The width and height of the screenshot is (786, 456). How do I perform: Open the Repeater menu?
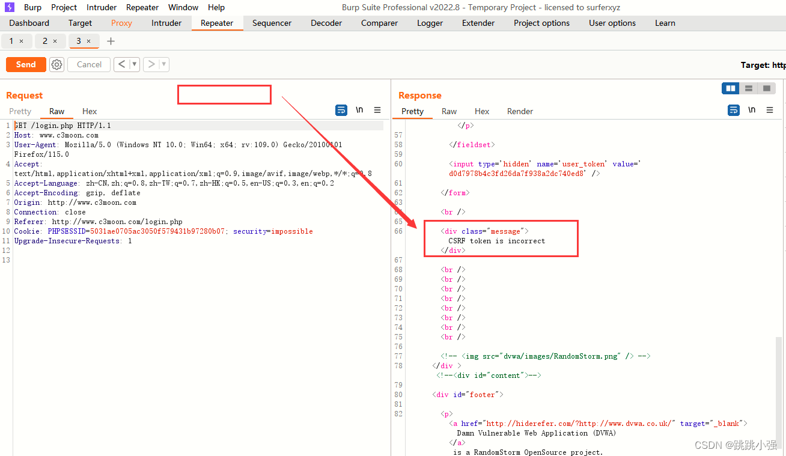pyautogui.click(x=142, y=7)
